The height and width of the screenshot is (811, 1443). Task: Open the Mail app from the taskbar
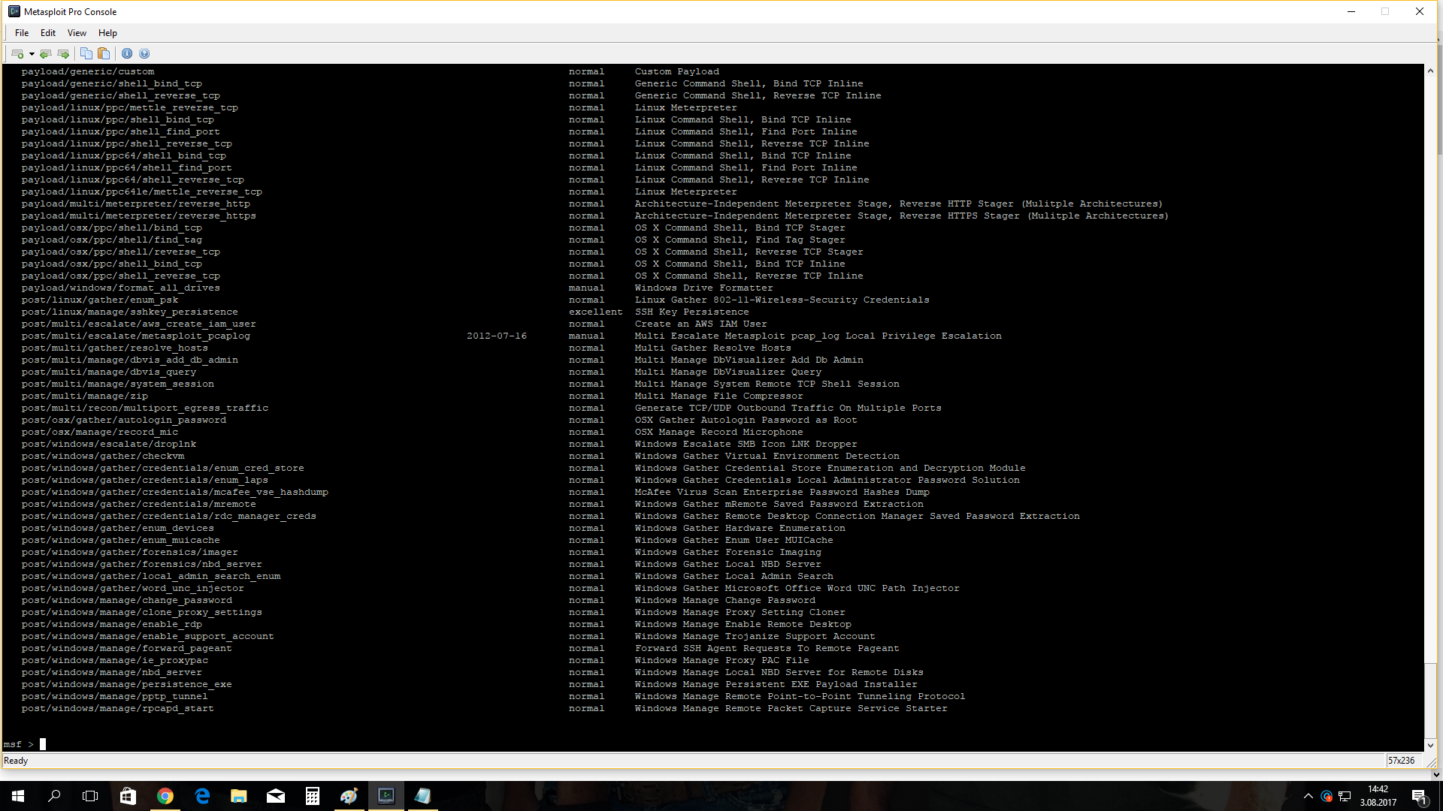coord(276,796)
